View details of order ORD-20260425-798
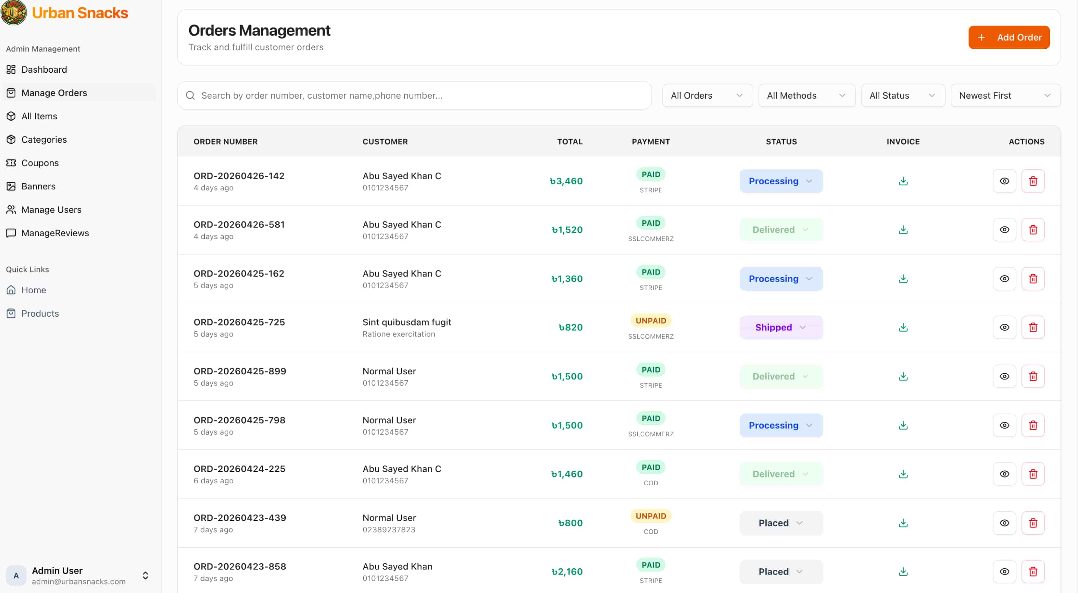Viewport: 1078px width, 593px height. click(x=1004, y=425)
